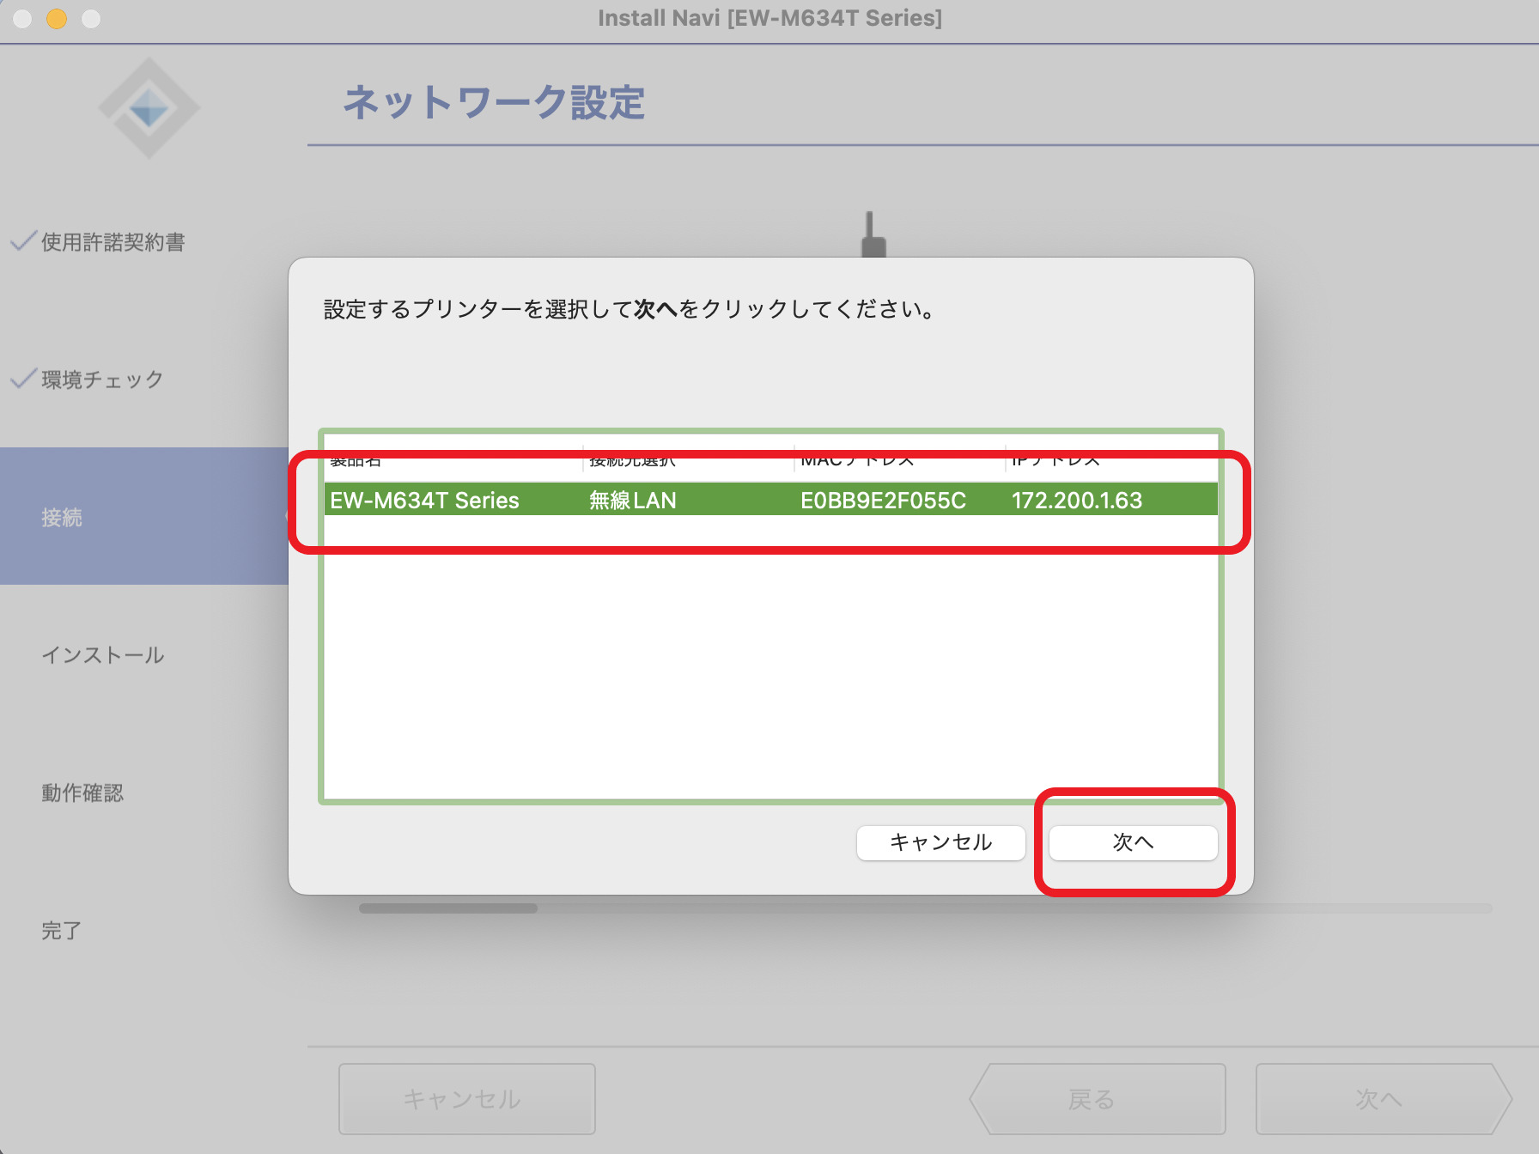Click the checkmark beside 使用許諾契約書
The width and height of the screenshot is (1539, 1154).
pyautogui.click(x=23, y=241)
